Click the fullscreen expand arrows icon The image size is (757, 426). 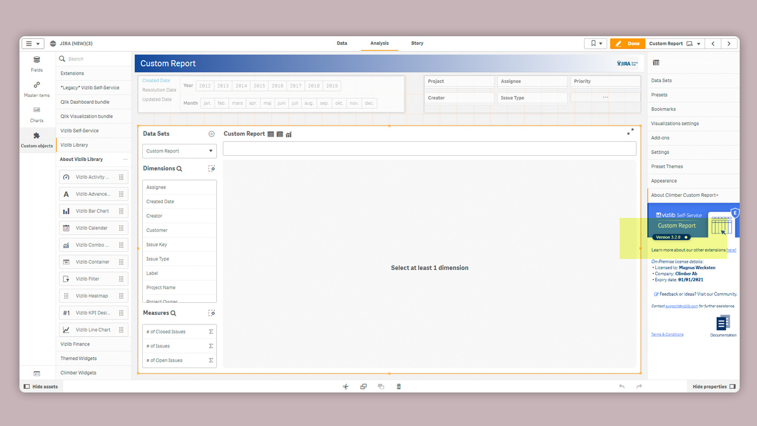pos(630,131)
